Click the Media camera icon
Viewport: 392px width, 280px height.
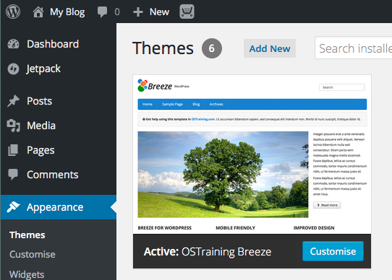pyautogui.click(x=13, y=126)
